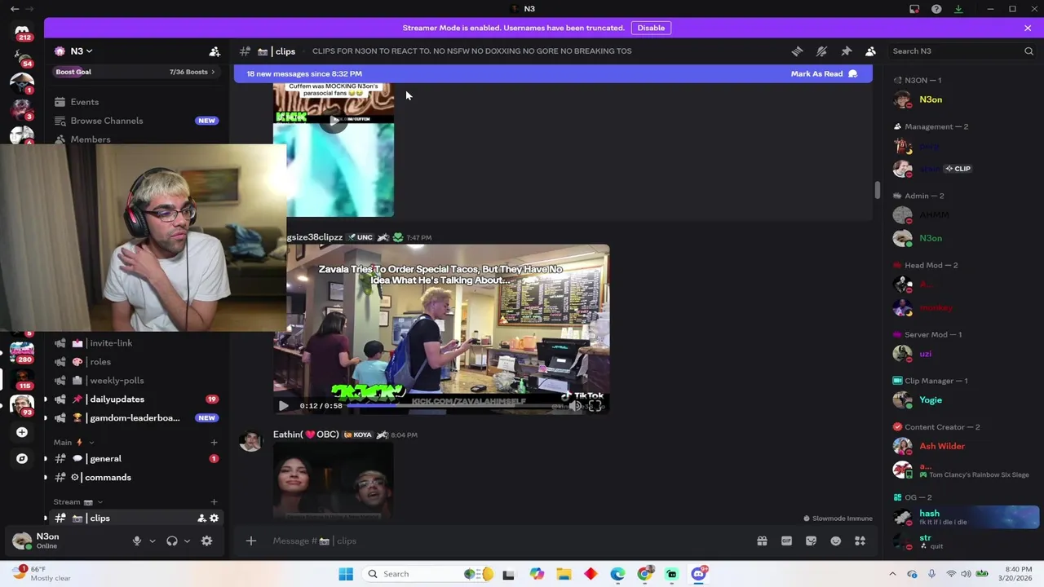
Task: Show pinned messages
Action: coord(846,51)
